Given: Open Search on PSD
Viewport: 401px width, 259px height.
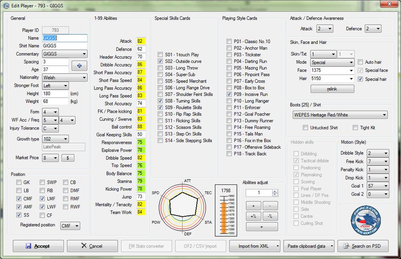Looking at the screenshot, I should point(363,246).
